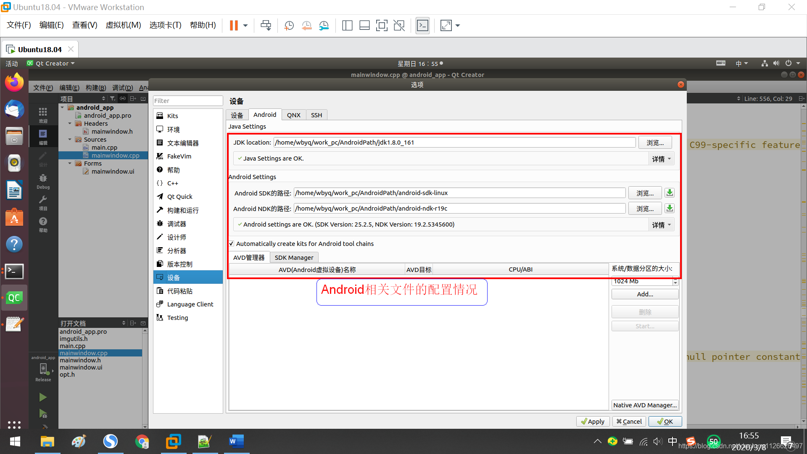Open Debug mode from Qt Creator sidebar
The height and width of the screenshot is (454, 807).
tap(42, 181)
